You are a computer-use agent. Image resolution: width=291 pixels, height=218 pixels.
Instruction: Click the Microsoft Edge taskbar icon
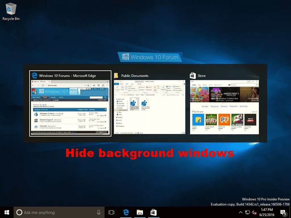[x=126, y=212]
